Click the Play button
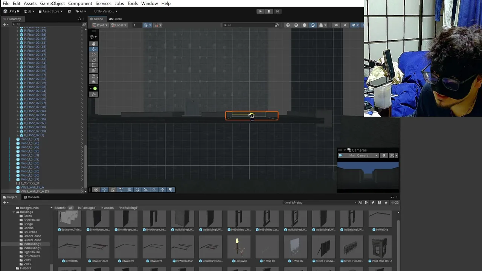This screenshot has width=482, height=271. click(x=260, y=11)
